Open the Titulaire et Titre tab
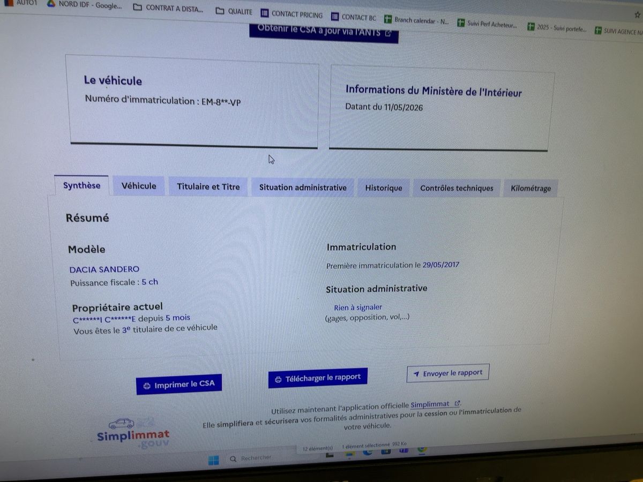This screenshot has width=643, height=482. tap(208, 187)
